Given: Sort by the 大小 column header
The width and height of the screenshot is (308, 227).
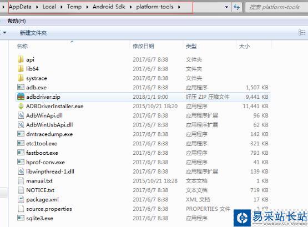Looking at the screenshot, I should [x=244, y=46].
